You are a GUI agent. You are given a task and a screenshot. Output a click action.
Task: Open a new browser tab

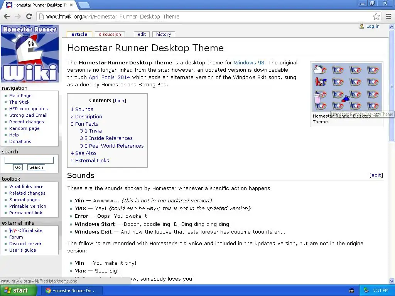[x=84, y=5]
